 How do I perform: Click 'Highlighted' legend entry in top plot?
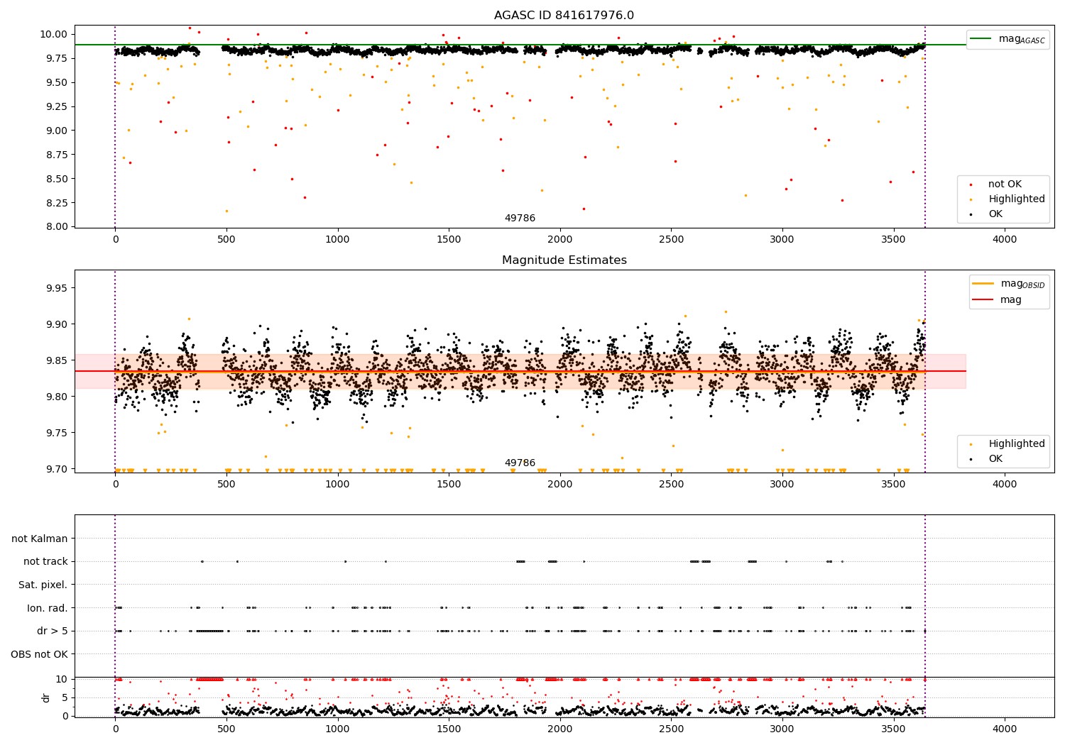[x=1017, y=199]
